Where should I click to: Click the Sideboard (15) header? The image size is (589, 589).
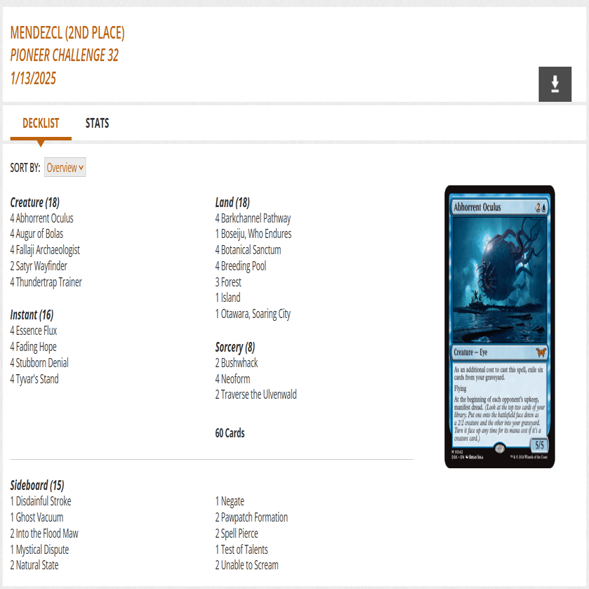click(37, 485)
